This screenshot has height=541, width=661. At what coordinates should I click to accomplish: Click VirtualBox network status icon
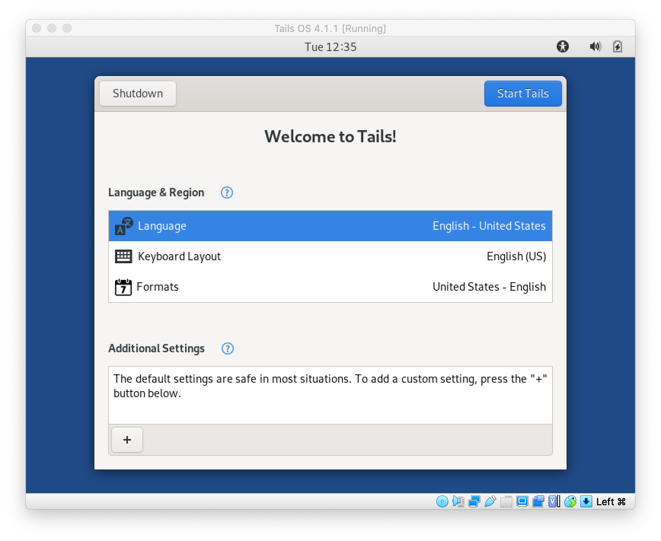point(474,501)
